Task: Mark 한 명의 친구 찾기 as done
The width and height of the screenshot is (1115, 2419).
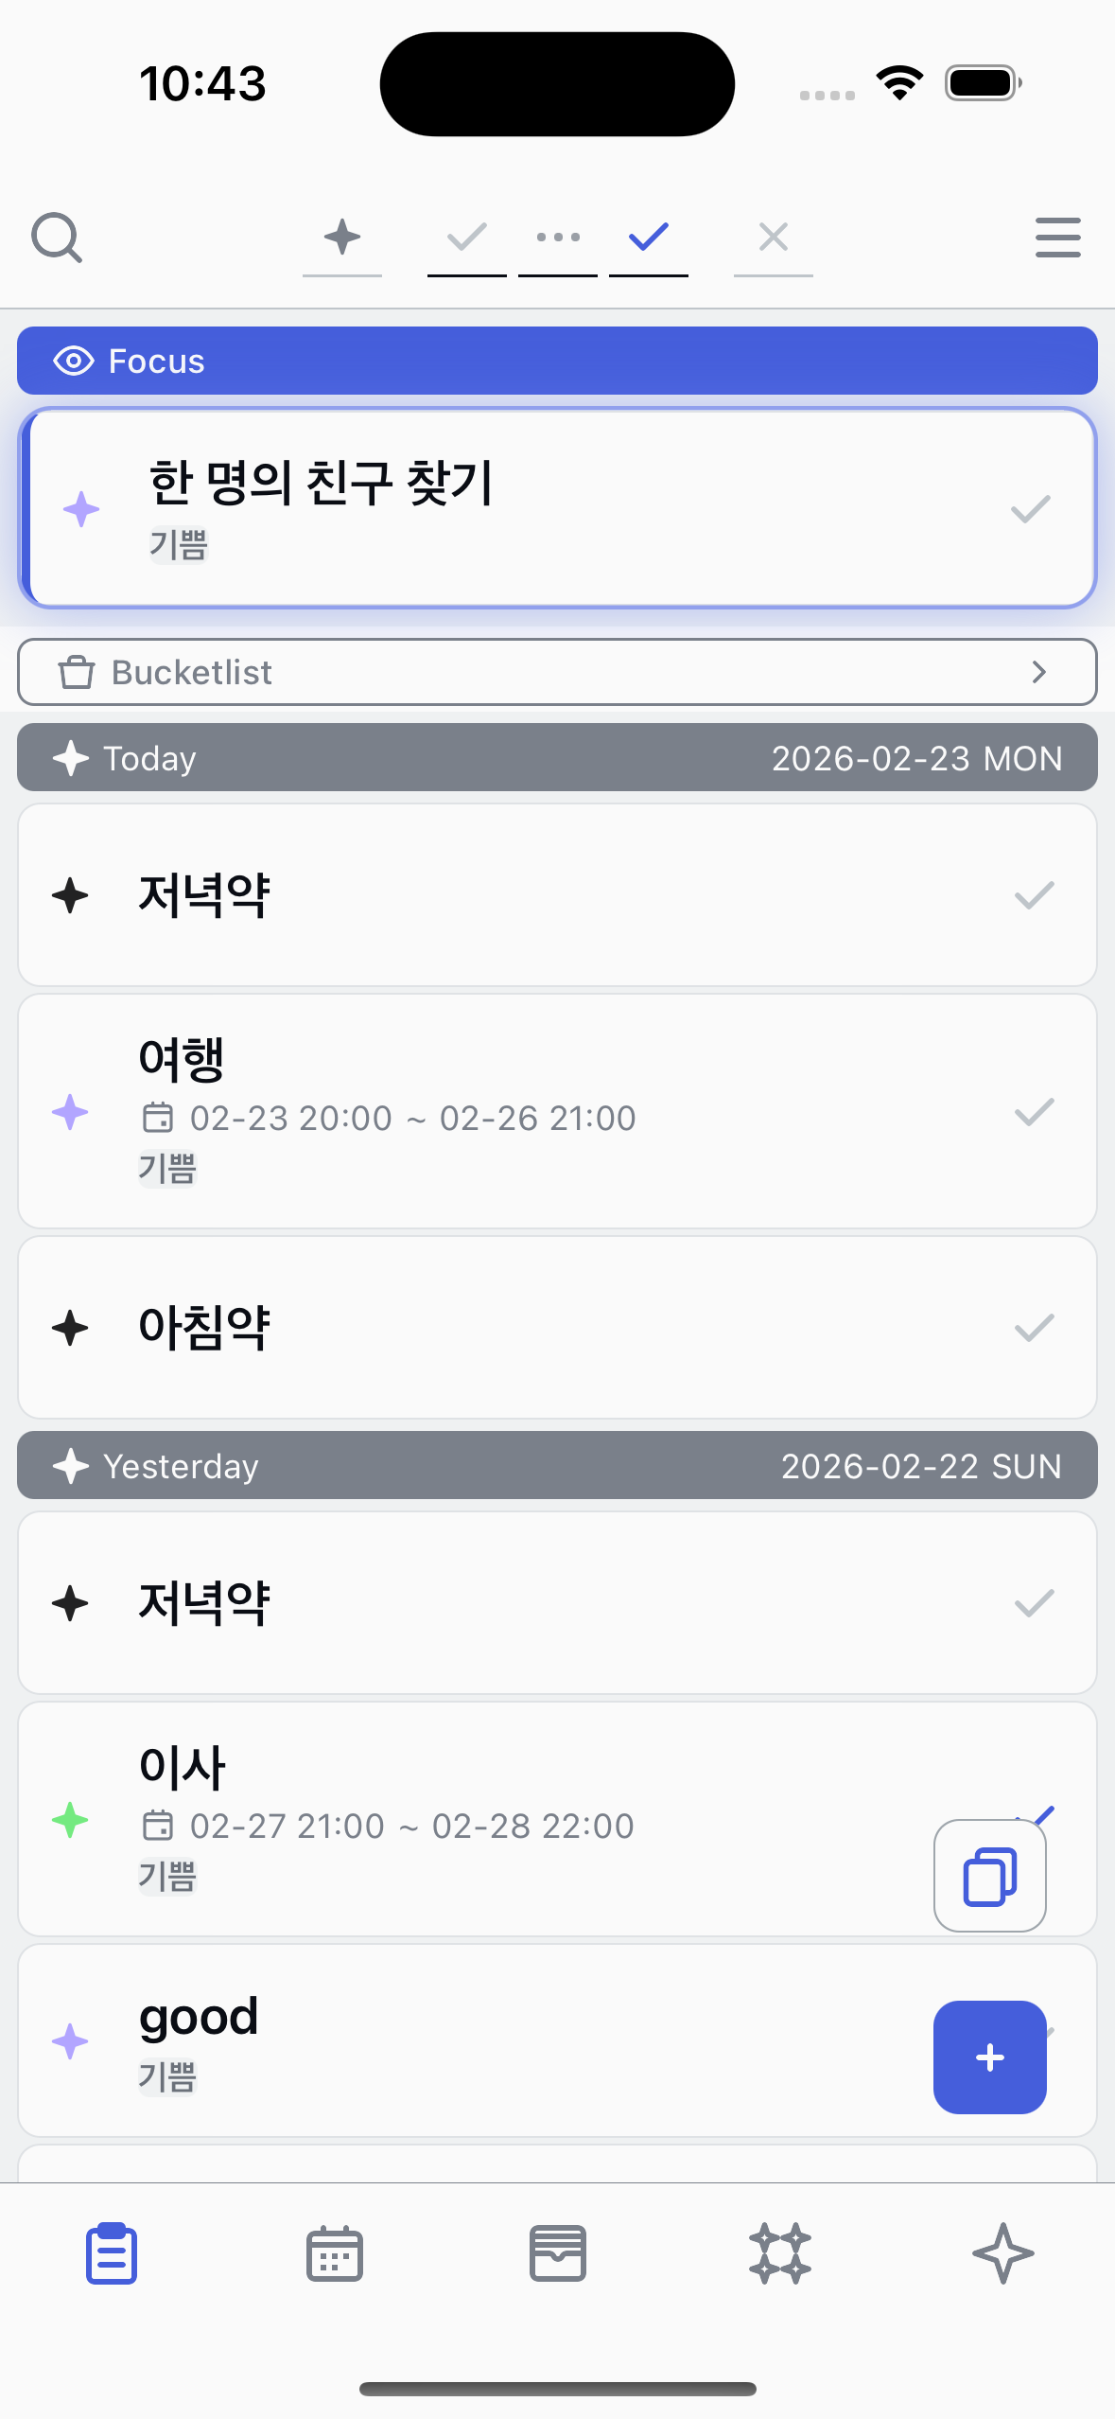Action: pyautogui.click(x=1030, y=509)
